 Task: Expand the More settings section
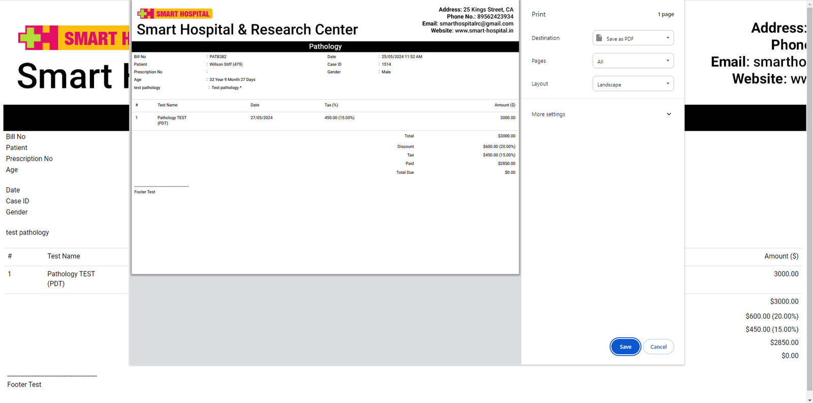point(602,114)
